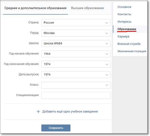Click the Сохранить button
Viewport: 150px width, 136px height.
click(x=56, y=128)
